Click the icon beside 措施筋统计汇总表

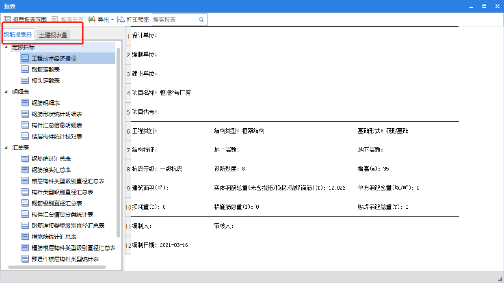(x=25, y=237)
